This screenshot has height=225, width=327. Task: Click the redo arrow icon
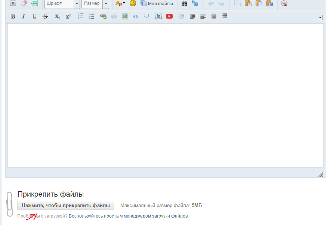[x=222, y=3]
